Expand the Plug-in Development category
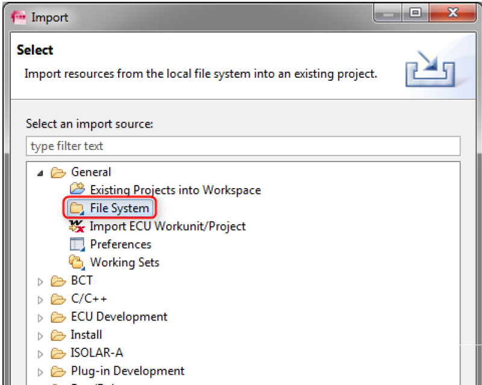The width and height of the screenshot is (482, 385). 40,372
